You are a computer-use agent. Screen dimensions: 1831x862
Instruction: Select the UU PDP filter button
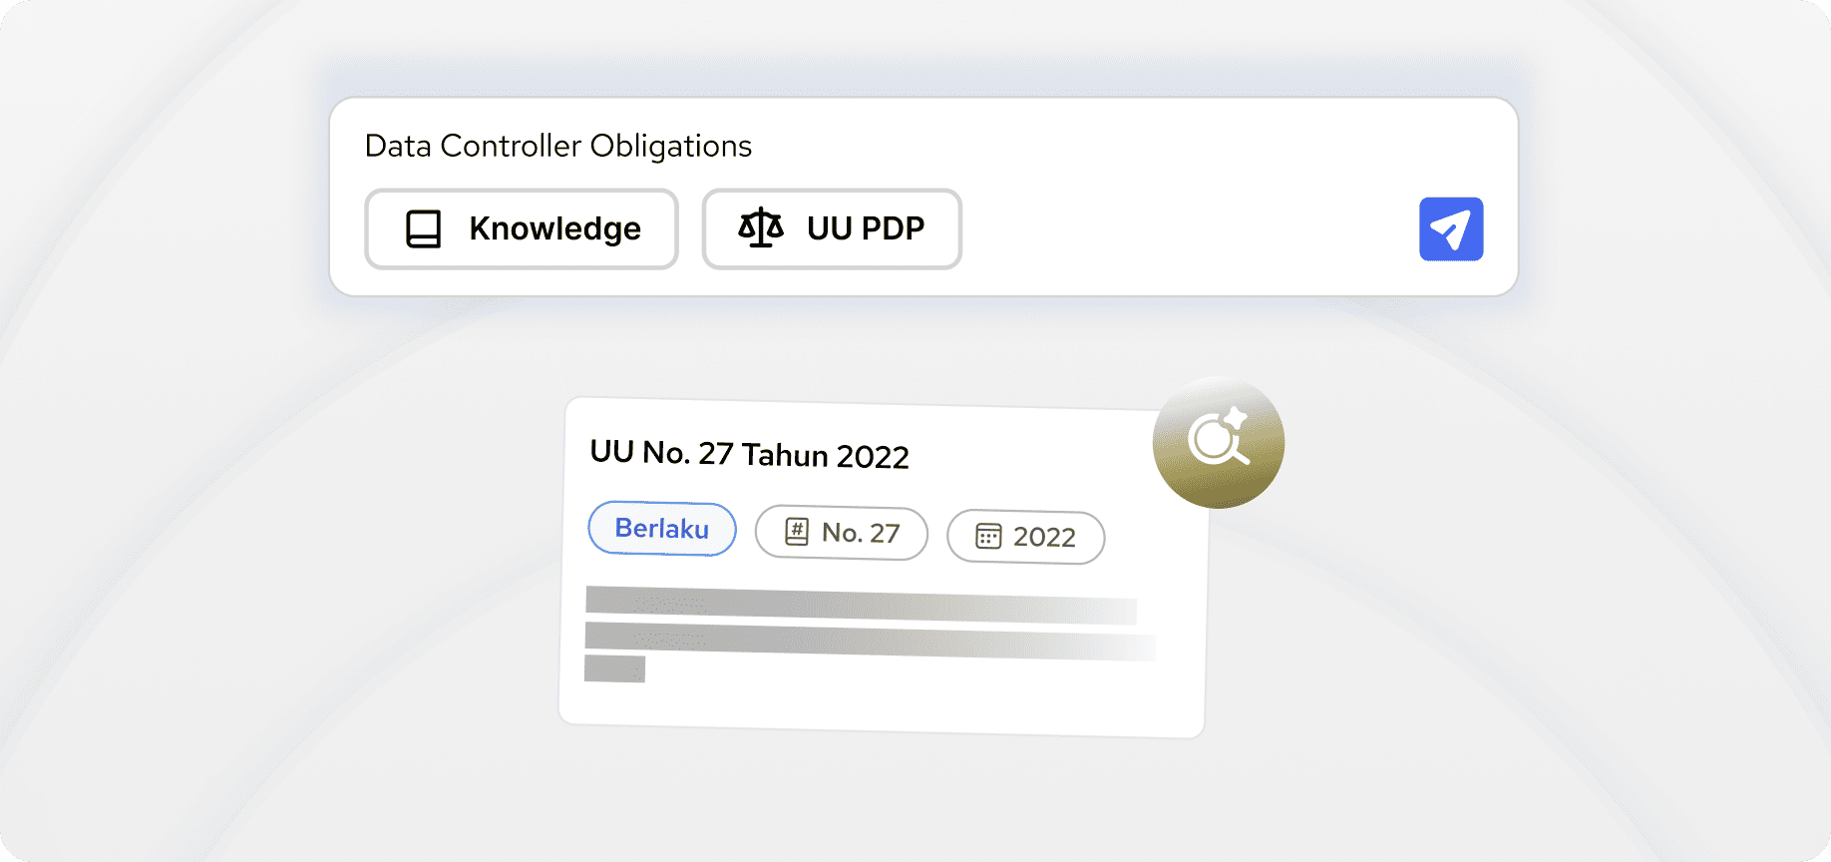click(x=832, y=228)
